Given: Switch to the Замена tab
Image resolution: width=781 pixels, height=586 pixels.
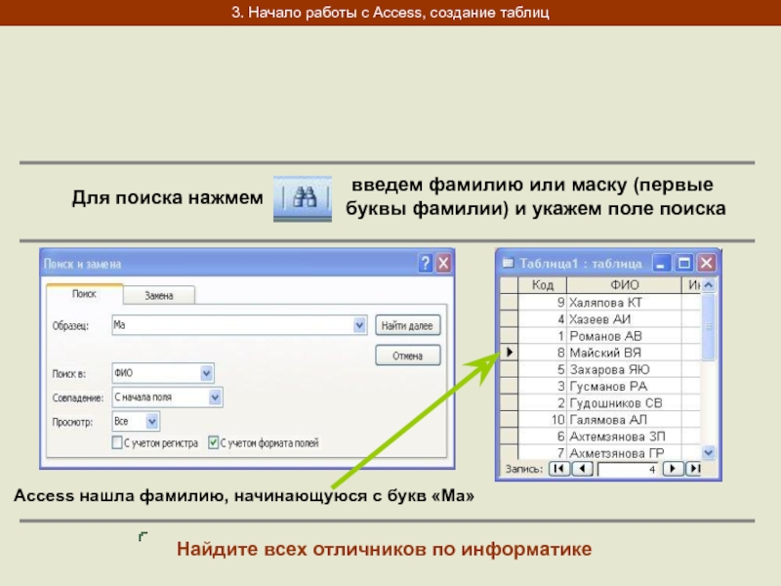Looking at the screenshot, I should [x=159, y=295].
